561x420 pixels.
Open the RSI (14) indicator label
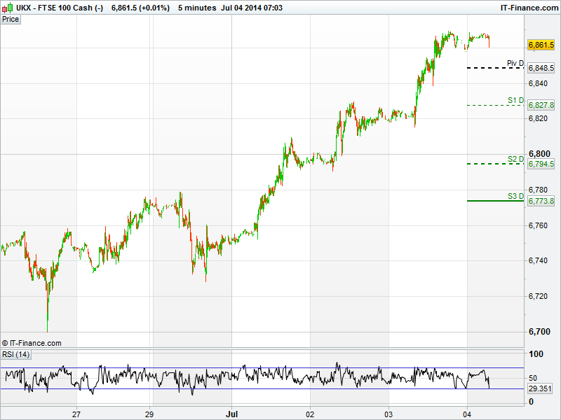coord(16,355)
